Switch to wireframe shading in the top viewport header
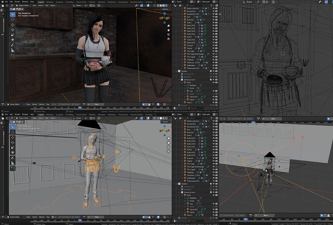 (x=158, y=5)
